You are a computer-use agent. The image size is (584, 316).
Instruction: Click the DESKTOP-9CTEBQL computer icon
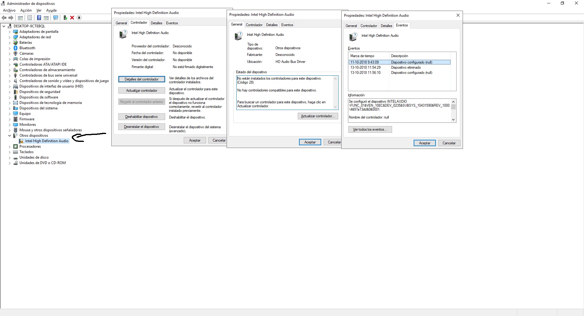[10, 26]
